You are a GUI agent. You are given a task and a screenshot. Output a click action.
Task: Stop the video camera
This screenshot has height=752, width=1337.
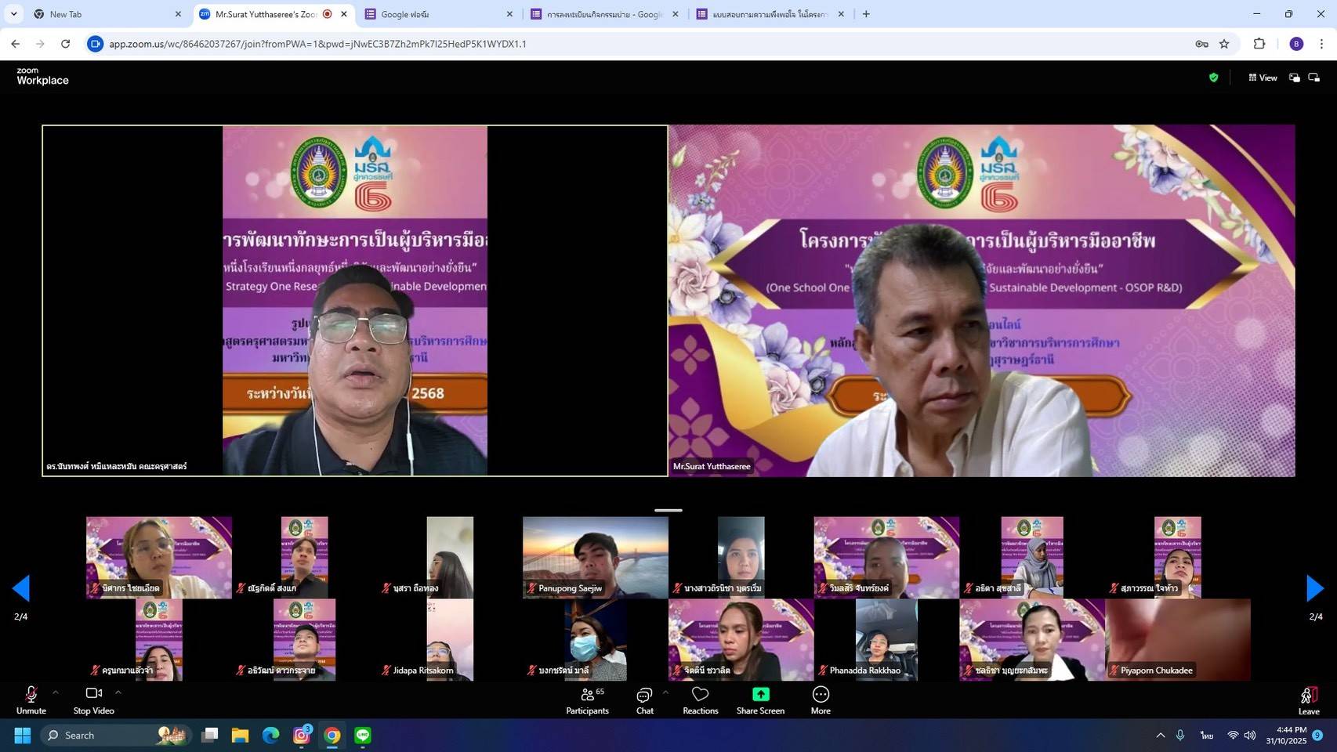click(x=94, y=700)
